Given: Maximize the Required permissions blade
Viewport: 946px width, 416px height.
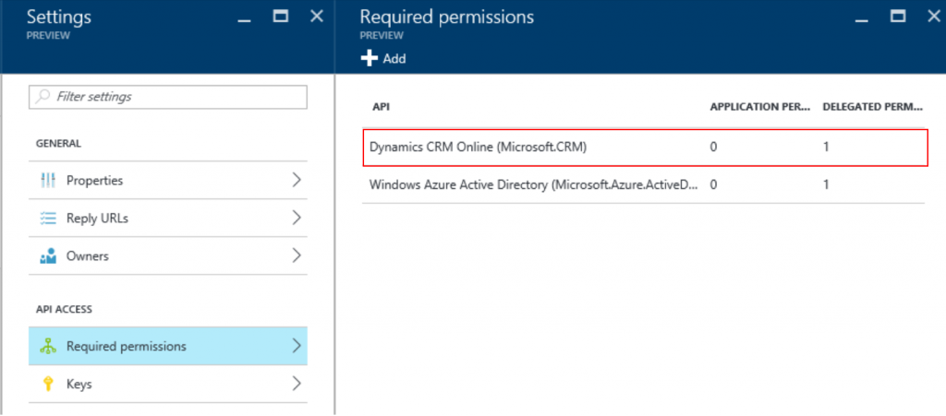Looking at the screenshot, I should click(896, 17).
